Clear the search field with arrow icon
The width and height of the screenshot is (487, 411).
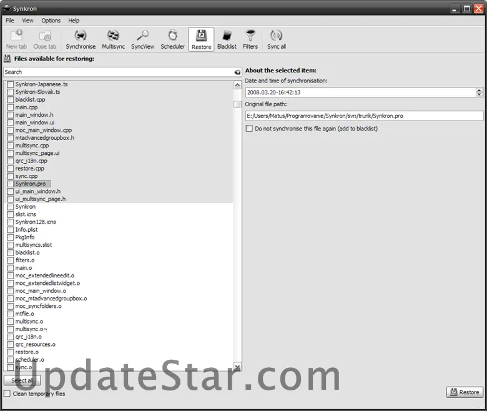click(238, 72)
